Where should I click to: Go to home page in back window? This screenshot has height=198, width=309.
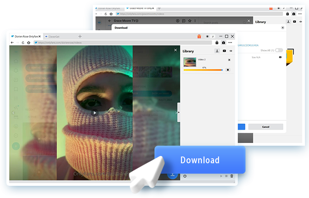tap(111, 14)
